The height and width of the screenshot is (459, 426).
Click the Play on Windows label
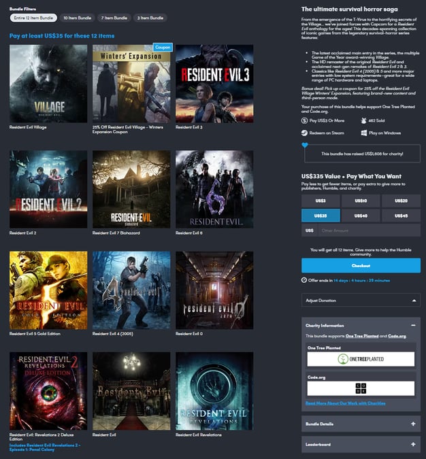point(384,133)
